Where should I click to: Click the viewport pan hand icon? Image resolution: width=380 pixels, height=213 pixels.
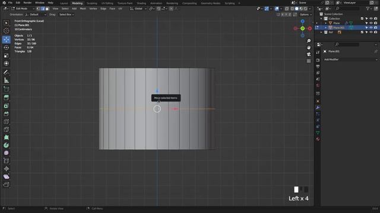coord(309,47)
